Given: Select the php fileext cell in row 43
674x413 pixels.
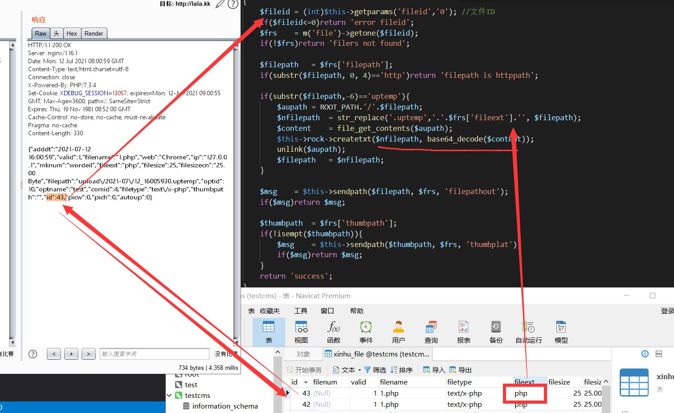Looking at the screenshot, I should tap(530, 393).
